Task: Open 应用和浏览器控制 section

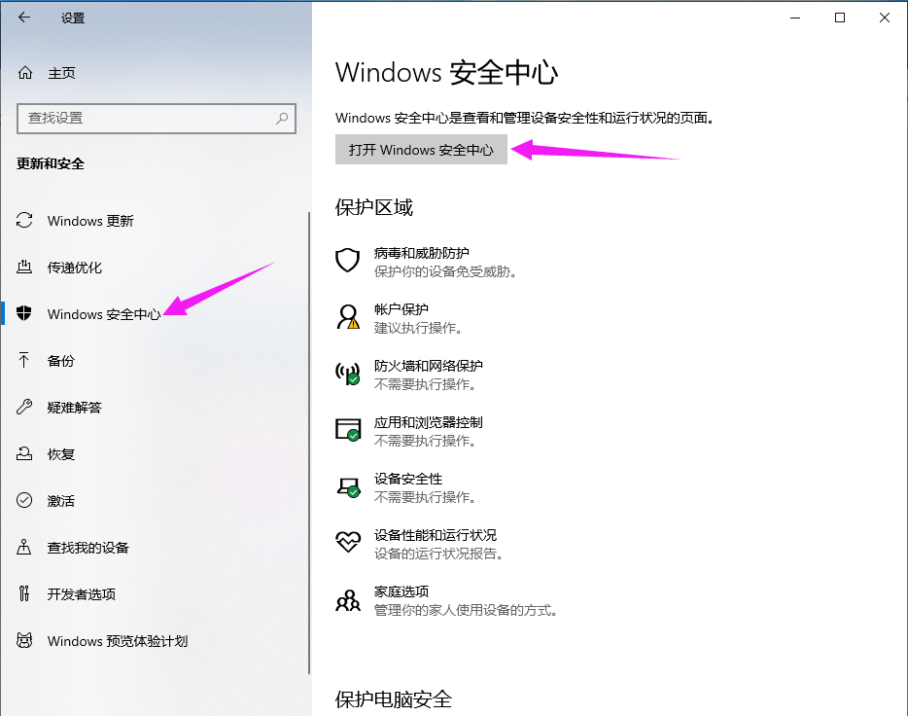Action: pyautogui.click(x=409, y=431)
